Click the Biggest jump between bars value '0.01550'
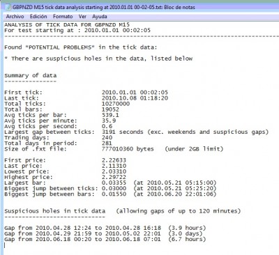279x255 pixels. click(114, 194)
